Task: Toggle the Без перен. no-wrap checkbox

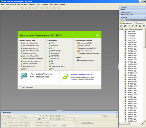Action: (x=44, y=122)
